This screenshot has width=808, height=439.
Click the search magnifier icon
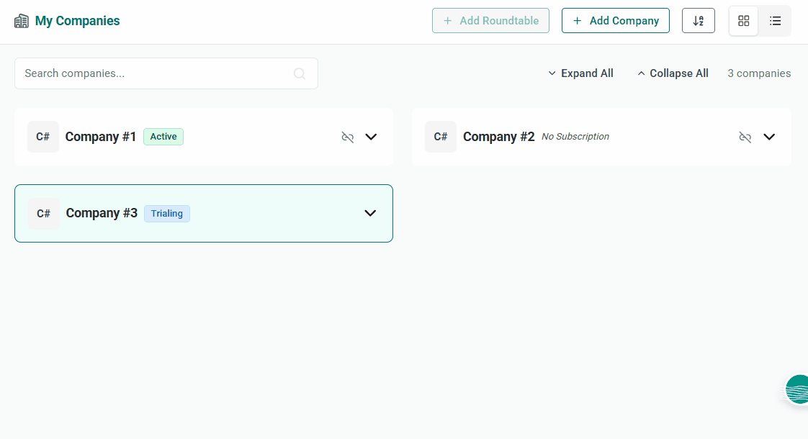pyautogui.click(x=300, y=73)
